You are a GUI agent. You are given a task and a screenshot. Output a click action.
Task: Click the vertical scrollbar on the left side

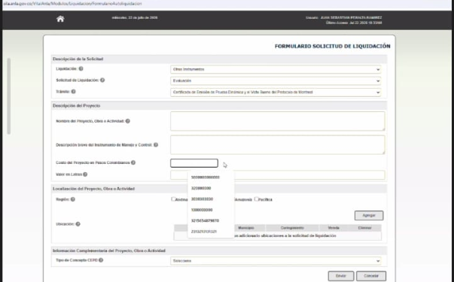pyautogui.click(x=9, y=96)
